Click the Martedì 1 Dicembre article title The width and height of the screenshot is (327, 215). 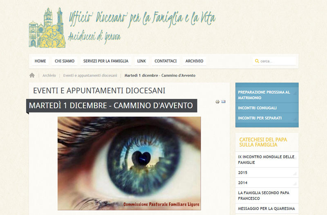pyautogui.click(x=111, y=105)
